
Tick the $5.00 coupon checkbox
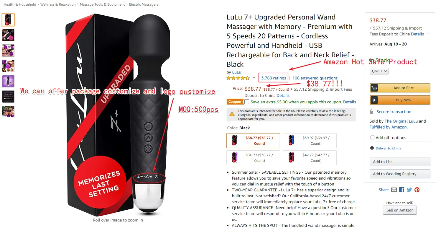coord(247,102)
